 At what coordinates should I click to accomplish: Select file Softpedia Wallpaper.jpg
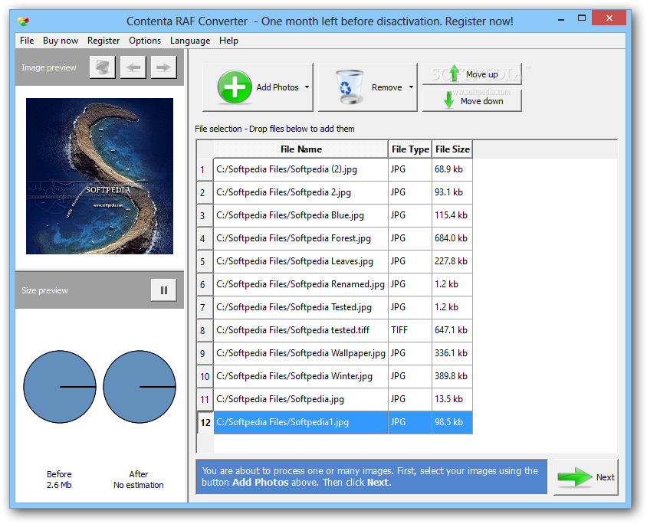click(x=301, y=353)
